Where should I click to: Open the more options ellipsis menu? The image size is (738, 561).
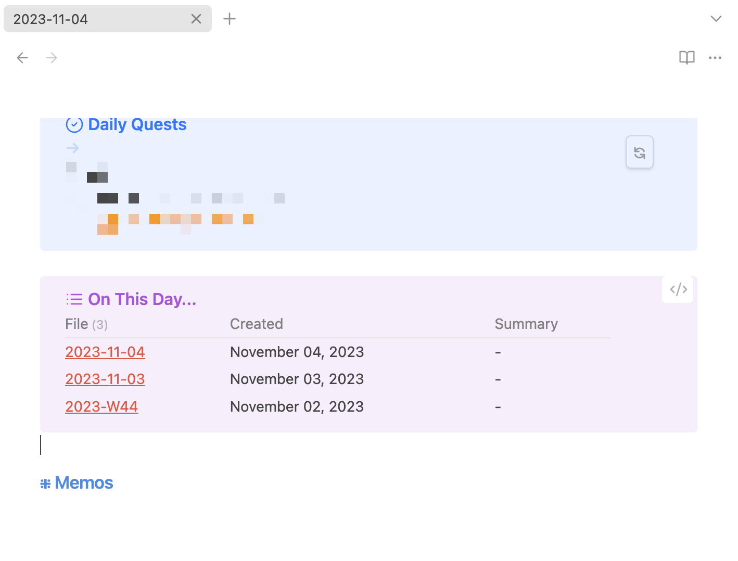715,58
